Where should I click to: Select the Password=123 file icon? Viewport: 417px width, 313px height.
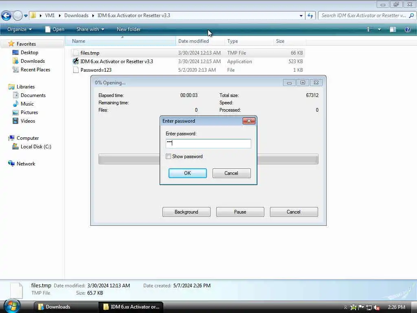click(x=76, y=70)
